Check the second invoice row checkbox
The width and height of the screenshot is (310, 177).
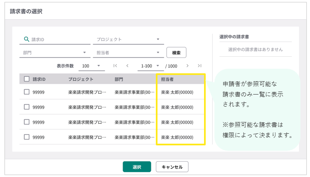pos(27,107)
